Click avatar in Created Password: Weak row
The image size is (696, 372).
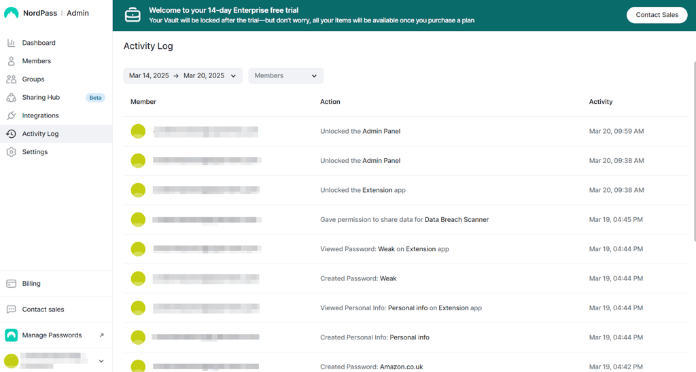pos(138,278)
